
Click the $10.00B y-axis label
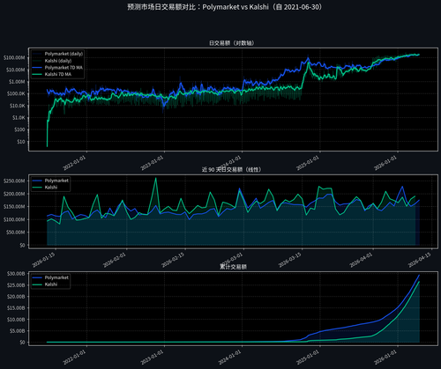16,320
